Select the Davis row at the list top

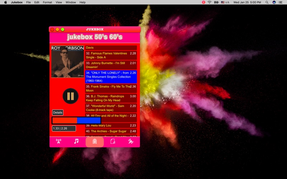click(111, 48)
